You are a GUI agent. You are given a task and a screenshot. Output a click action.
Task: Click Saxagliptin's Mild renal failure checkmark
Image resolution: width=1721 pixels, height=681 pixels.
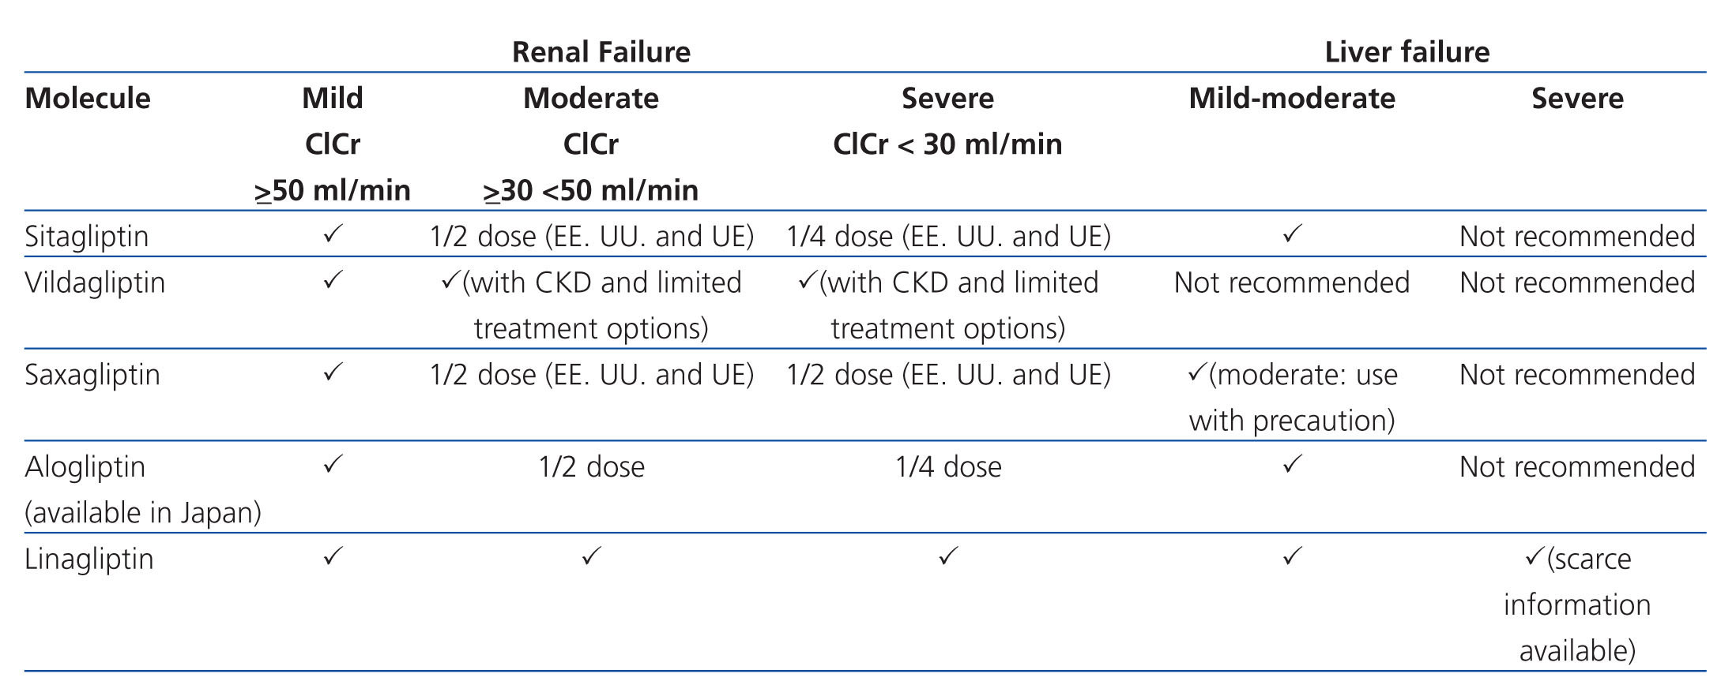coord(333,372)
